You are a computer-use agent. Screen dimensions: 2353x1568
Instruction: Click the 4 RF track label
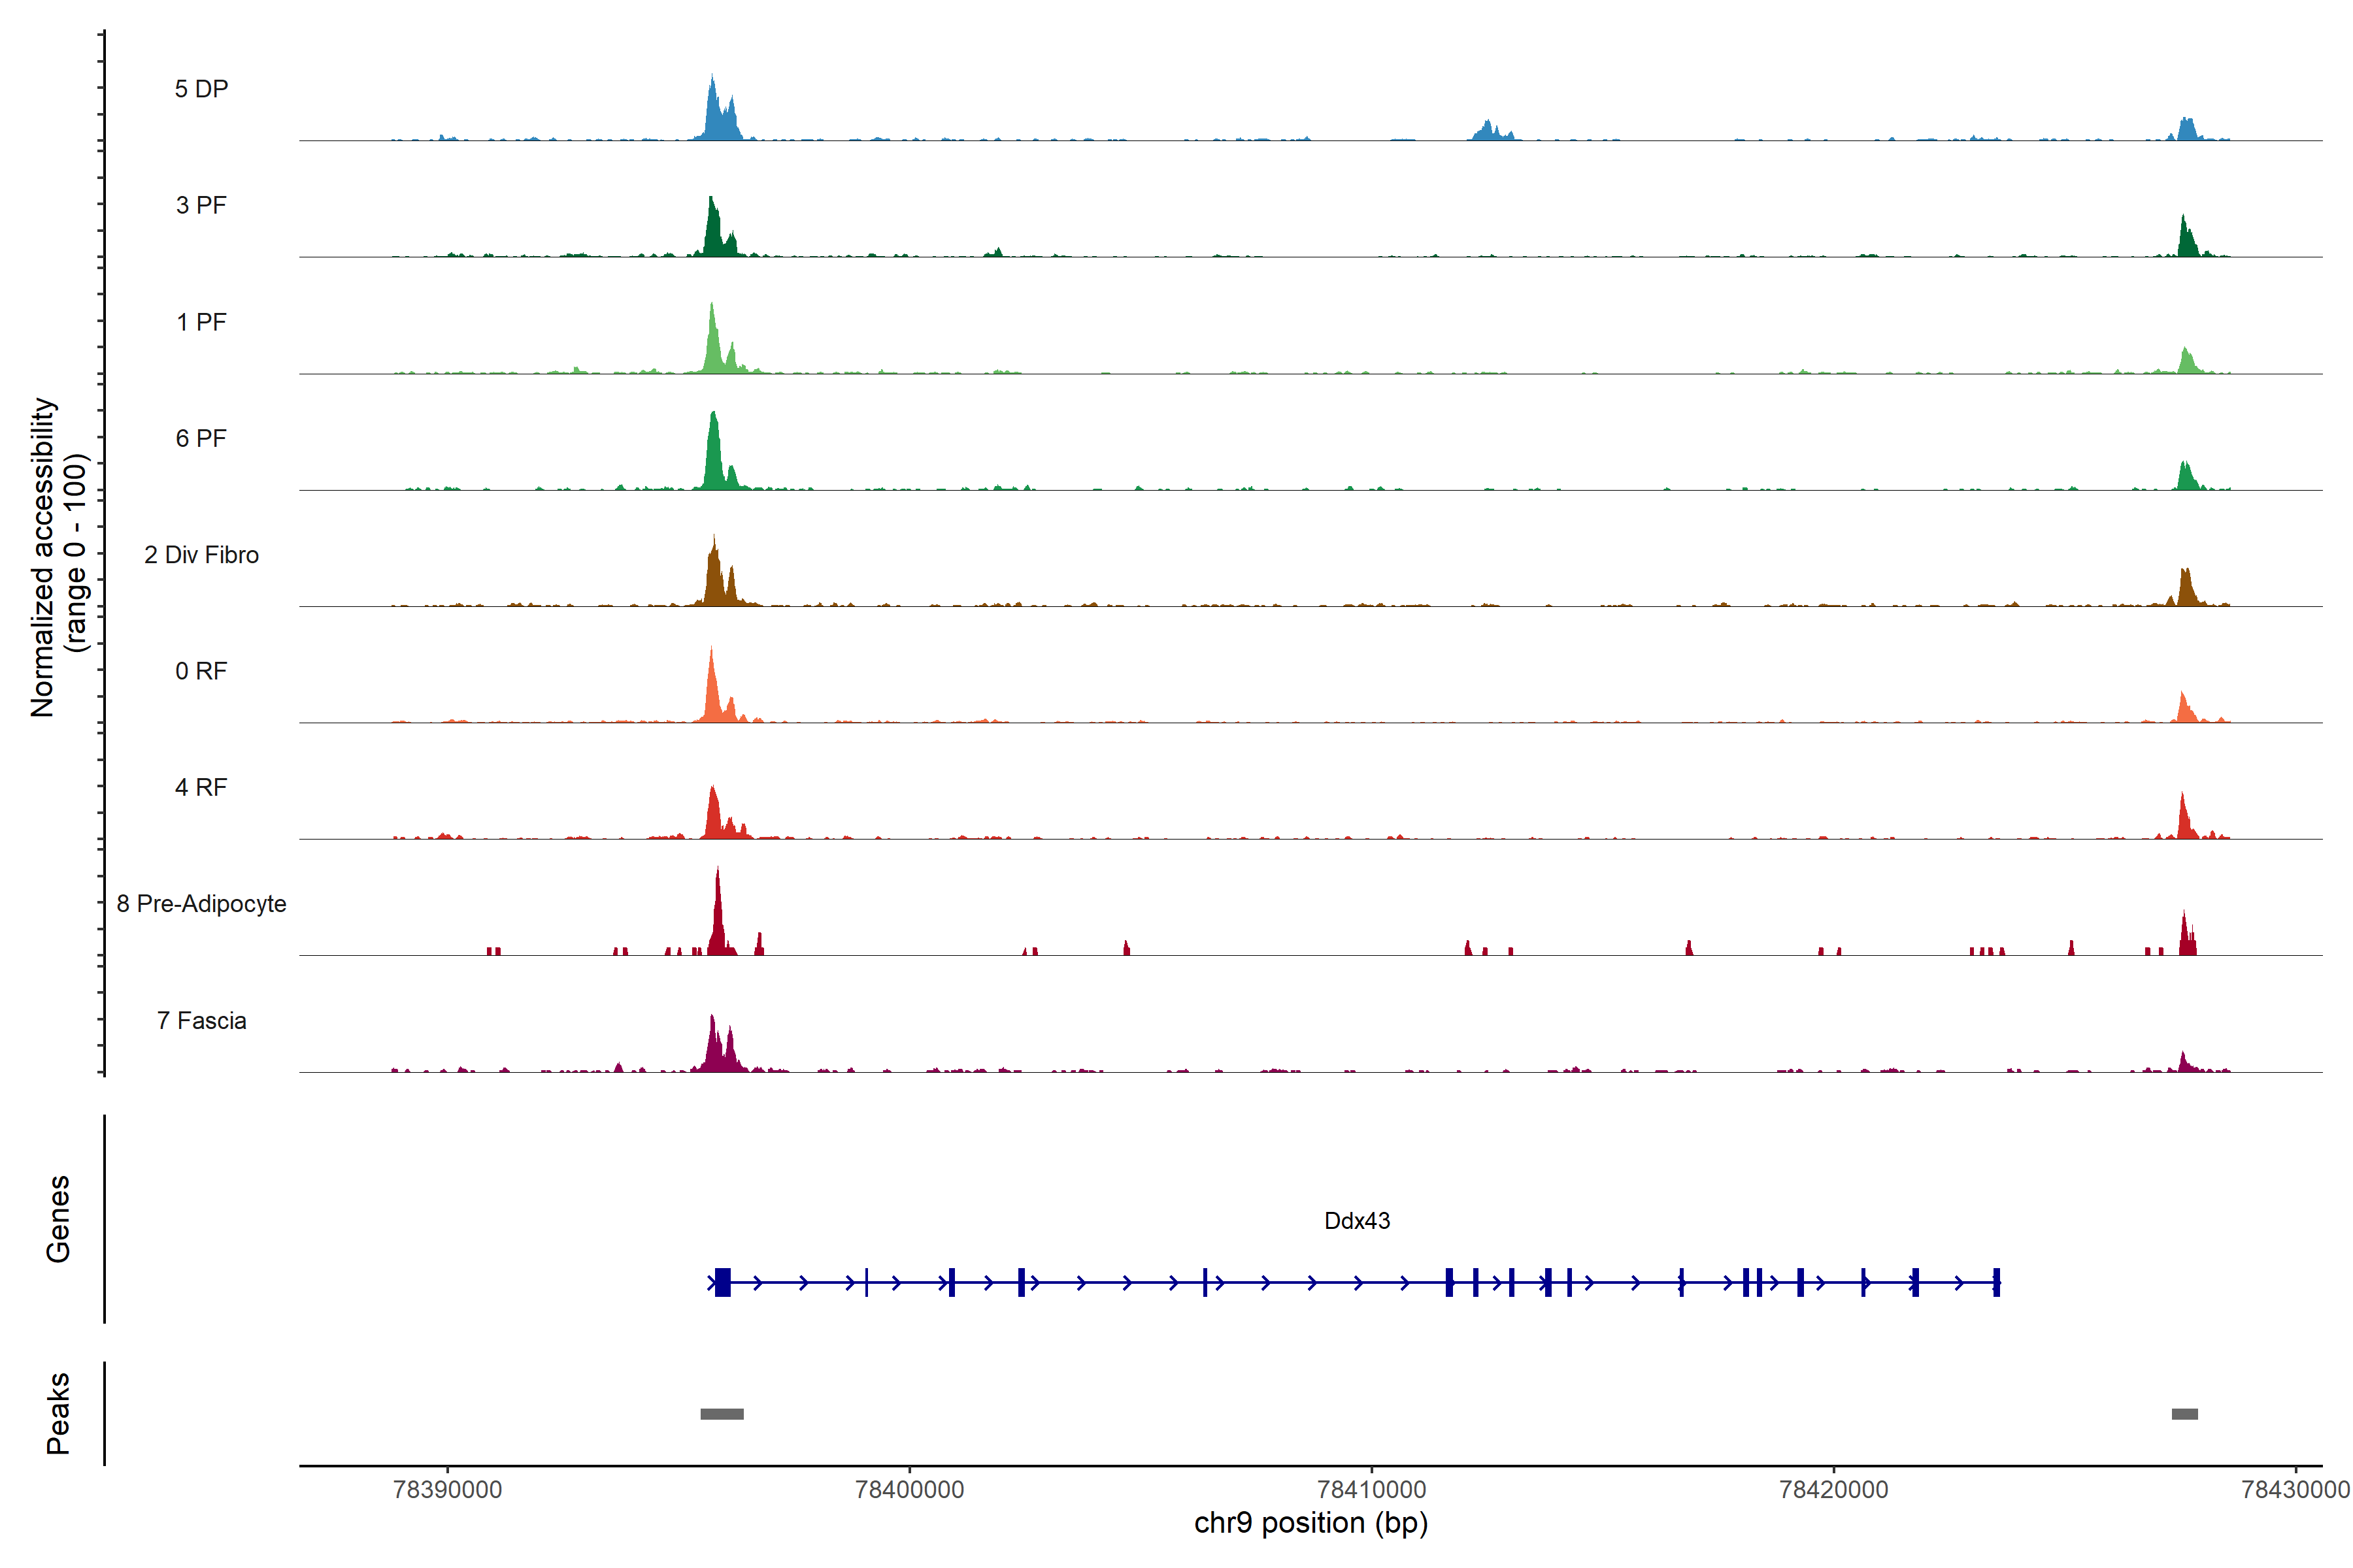tap(201, 788)
